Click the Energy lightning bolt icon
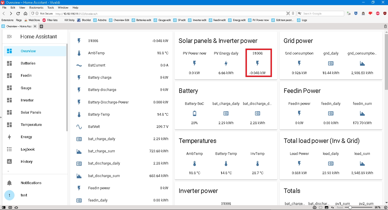The width and height of the screenshot is (388, 210). tap(9, 137)
